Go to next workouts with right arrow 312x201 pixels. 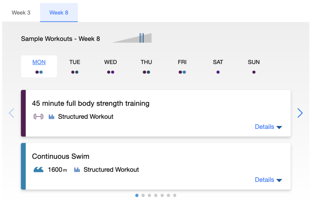coord(300,113)
